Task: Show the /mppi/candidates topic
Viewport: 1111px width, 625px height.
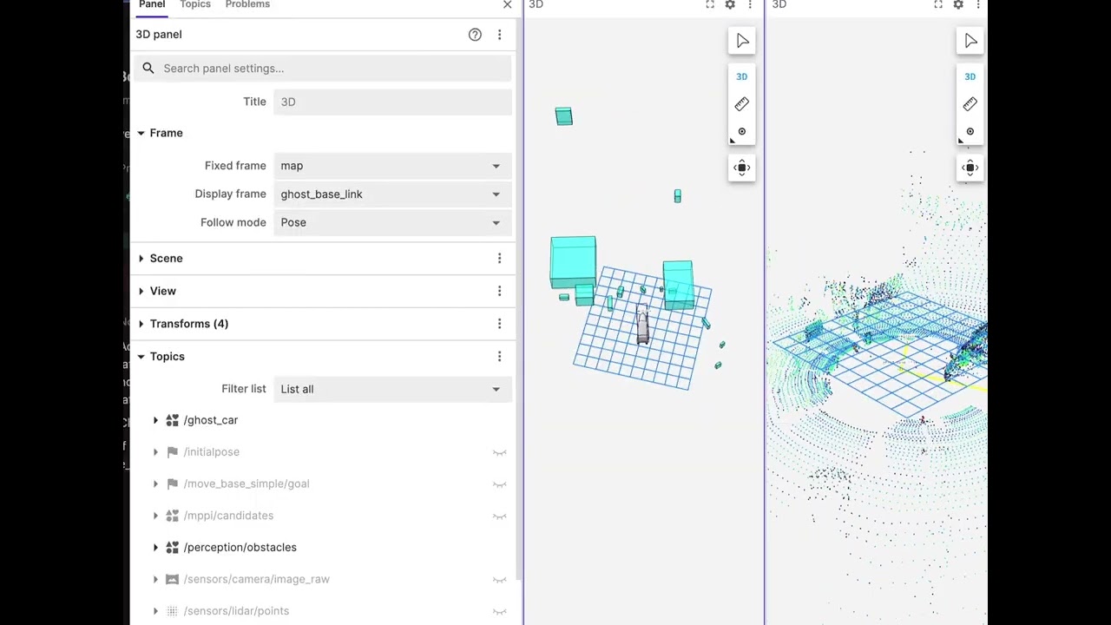Action: tap(499, 516)
